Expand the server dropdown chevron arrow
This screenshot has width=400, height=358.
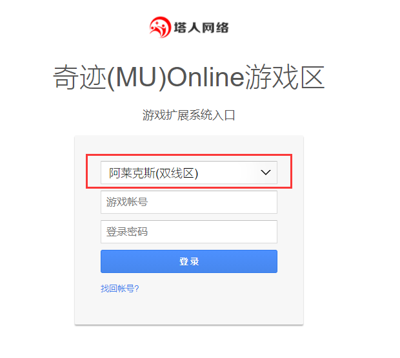pos(266,173)
